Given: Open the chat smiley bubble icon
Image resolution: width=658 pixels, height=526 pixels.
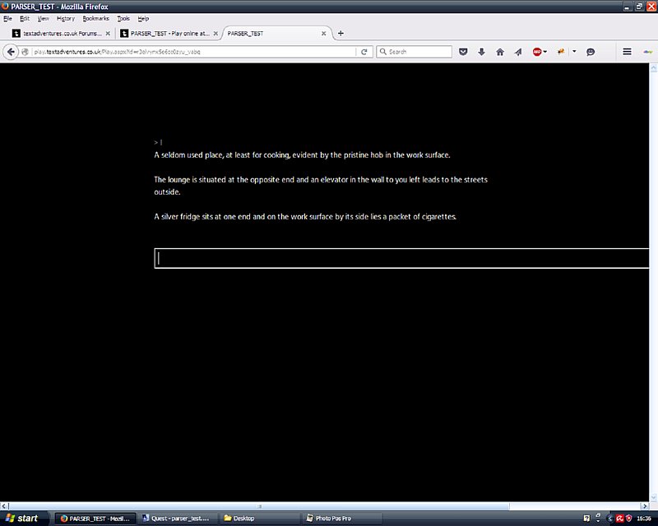Looking at the screenshot, I should [591, 51].
